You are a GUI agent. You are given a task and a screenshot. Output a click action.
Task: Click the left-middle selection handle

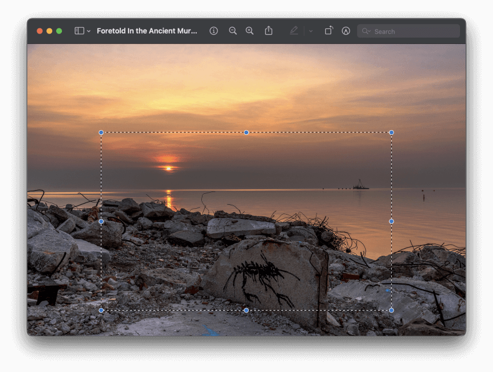[x=101, y=221]
